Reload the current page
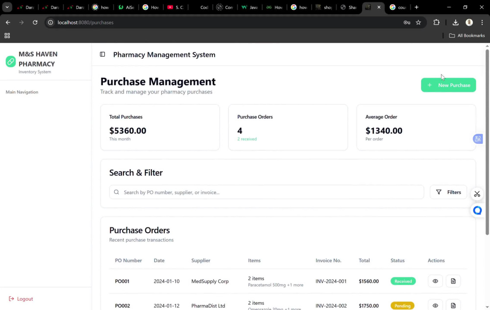The width and height of the screenshot is (490, 310). (x=35, y=22)
